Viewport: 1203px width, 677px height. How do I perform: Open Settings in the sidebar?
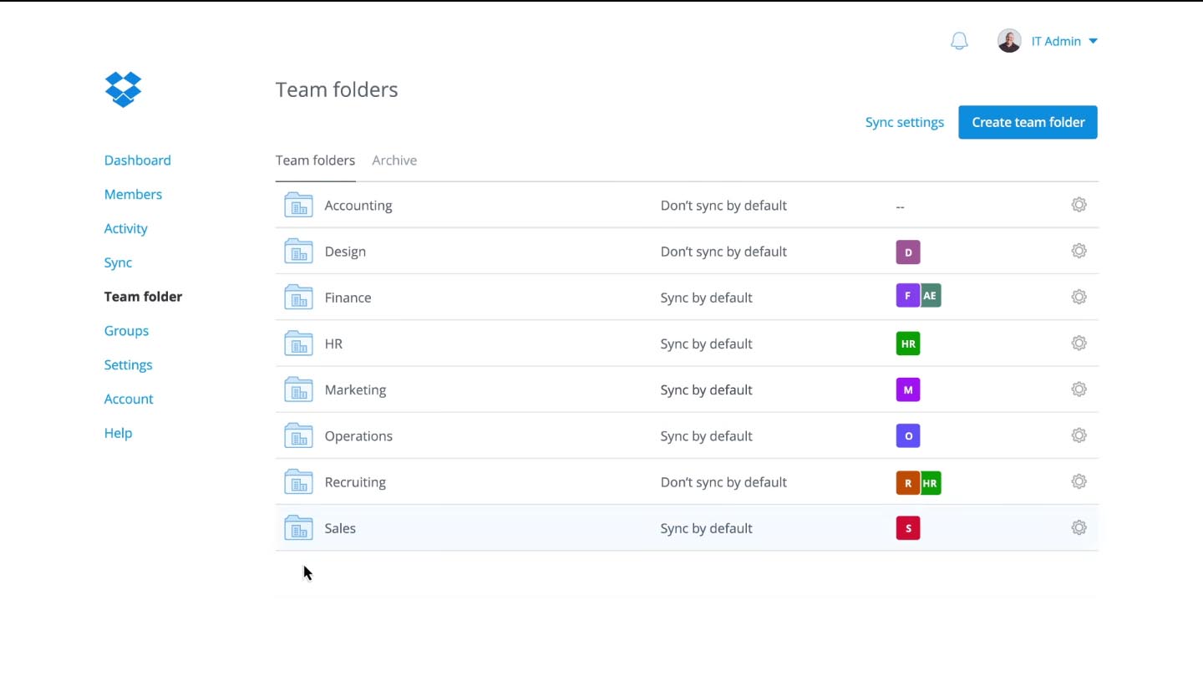128,365
